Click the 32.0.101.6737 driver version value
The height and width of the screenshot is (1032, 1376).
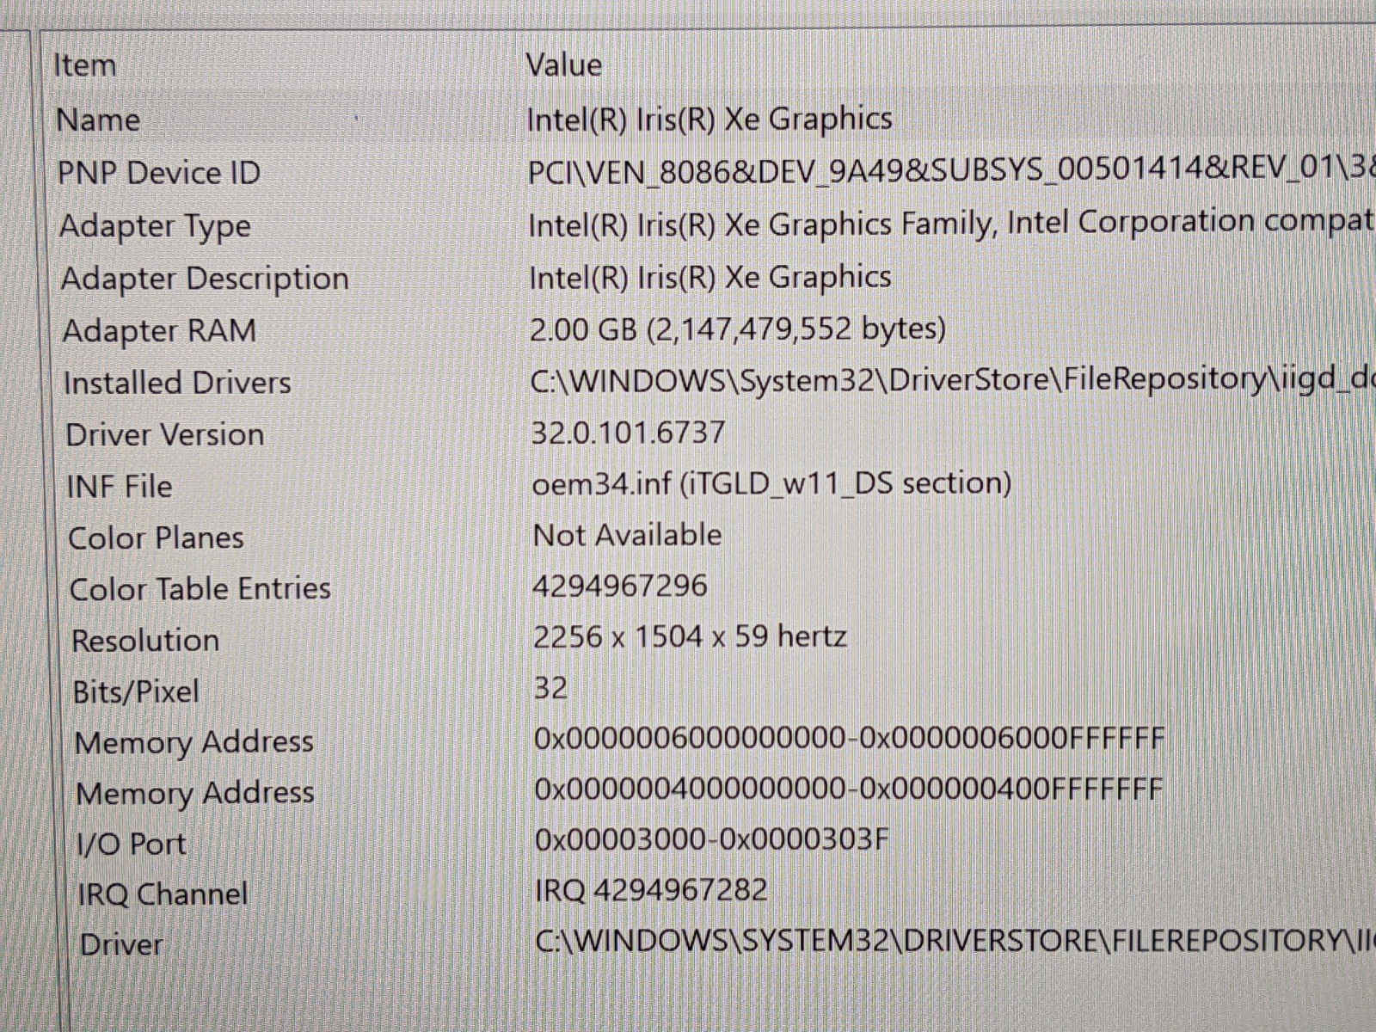coord(629,432)
